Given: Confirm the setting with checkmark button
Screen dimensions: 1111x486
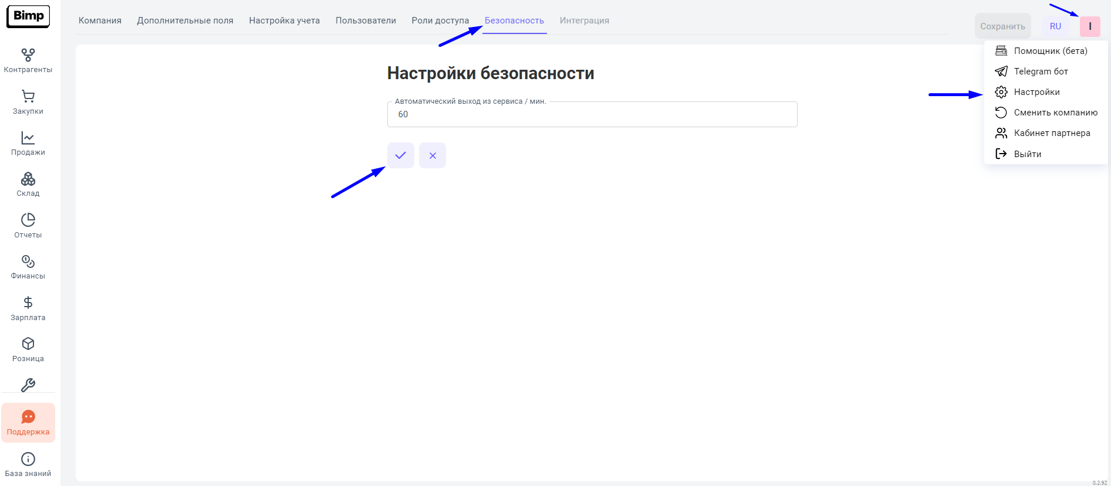Looking at the screenshot, I should tap(400, 155).
